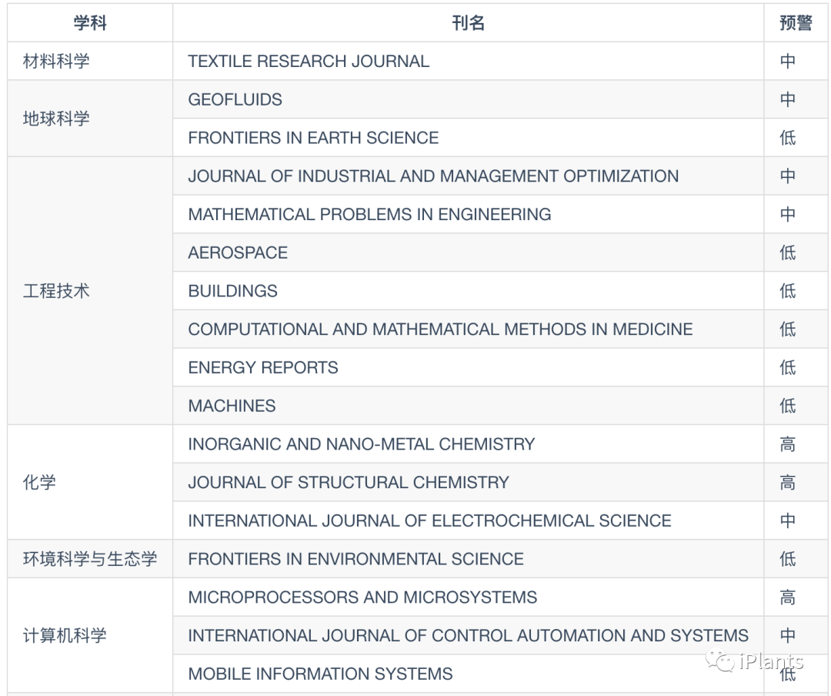Click JOURNAL OF STRUCTURAL CHEMISTRY
831x696 pixels.
[349, 483]
